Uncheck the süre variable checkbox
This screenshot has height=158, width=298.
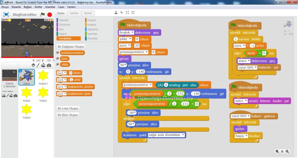point(58,59)
